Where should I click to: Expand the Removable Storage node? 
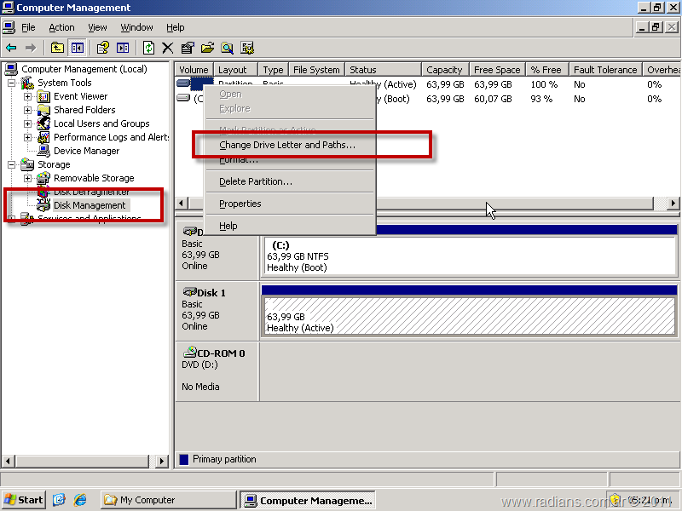tap(27, 178)
